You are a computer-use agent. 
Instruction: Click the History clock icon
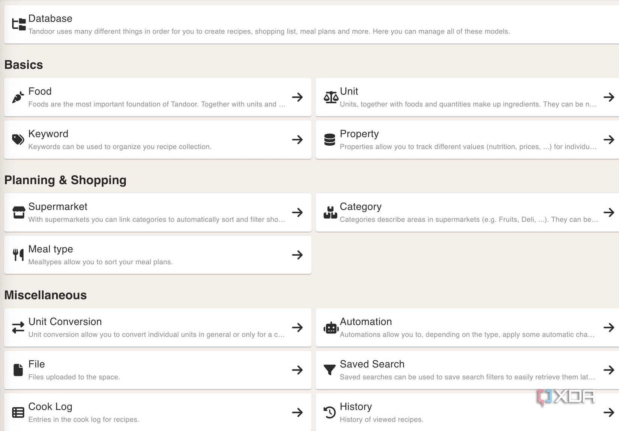click(329, 412)
